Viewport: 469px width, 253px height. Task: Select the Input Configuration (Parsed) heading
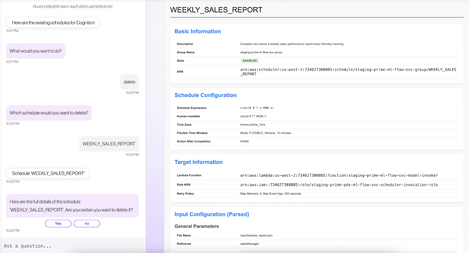pos(212,214)
